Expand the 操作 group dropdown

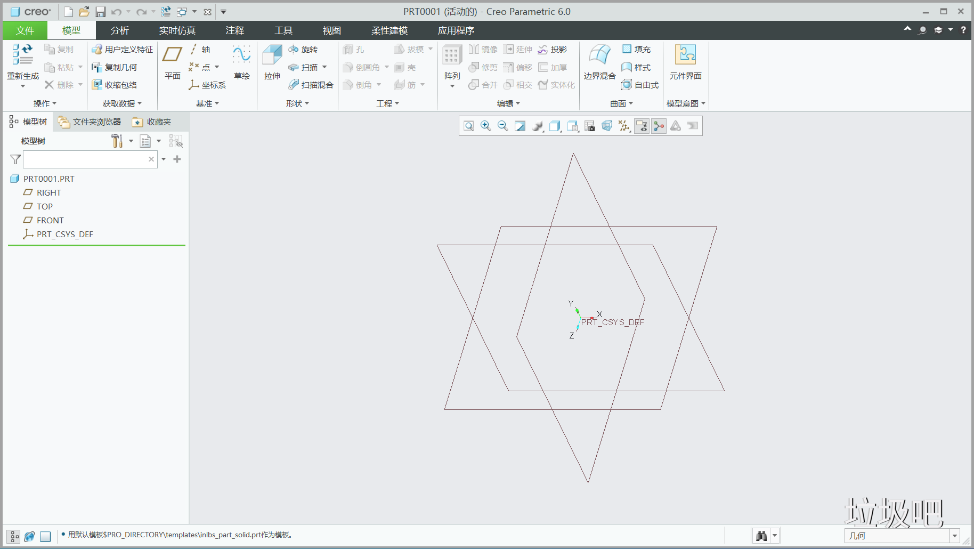coord(45,103)
